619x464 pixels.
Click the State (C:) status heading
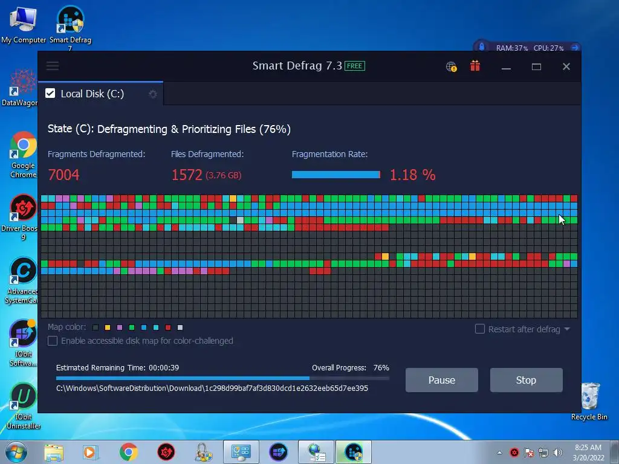(169, 129)
